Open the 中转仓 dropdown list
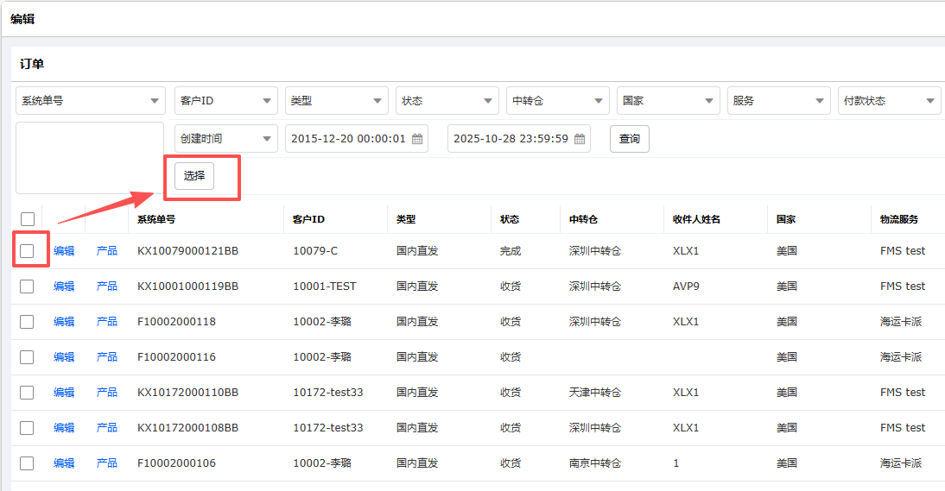 tap(557, 101)
